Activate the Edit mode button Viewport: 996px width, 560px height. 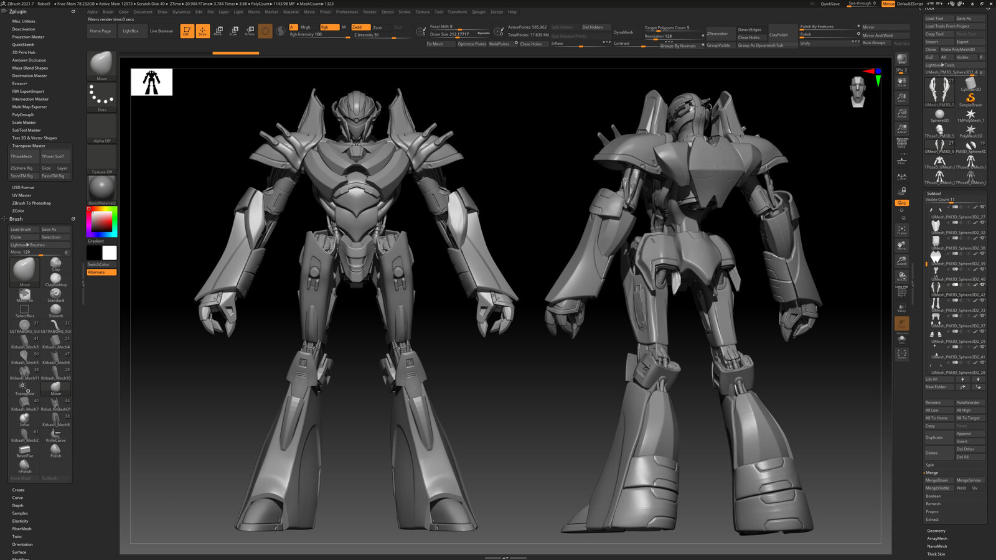187,30
